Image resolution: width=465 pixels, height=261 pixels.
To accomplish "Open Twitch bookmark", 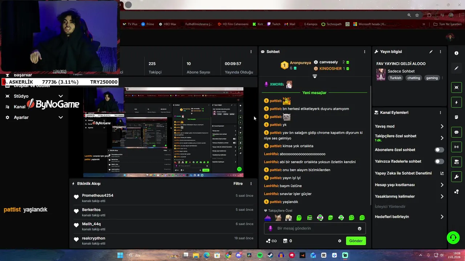I will pos(274,24).
